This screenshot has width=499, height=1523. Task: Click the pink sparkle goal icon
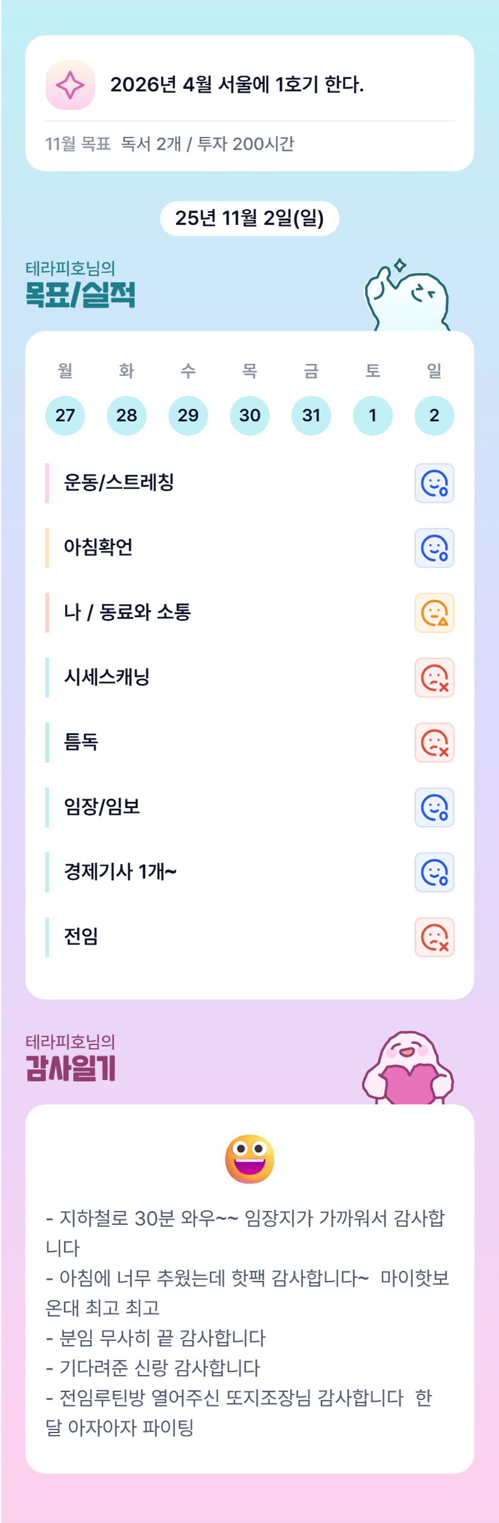pyautogui.click(x=70, y=85)
